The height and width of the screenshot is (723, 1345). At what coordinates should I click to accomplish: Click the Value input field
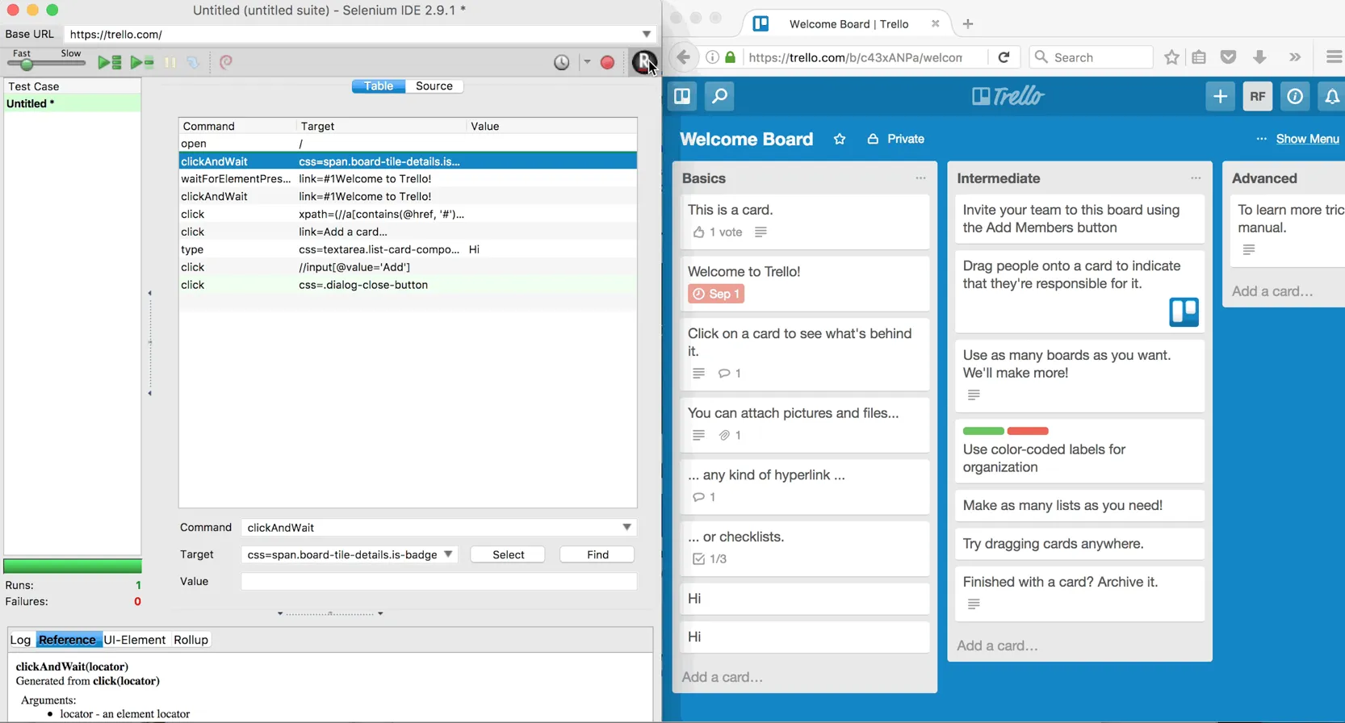tap(439, 582)
